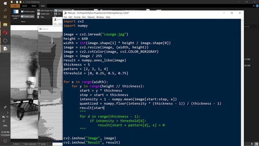Toggle Details pane in Explorer ribbon

[28, 16]
